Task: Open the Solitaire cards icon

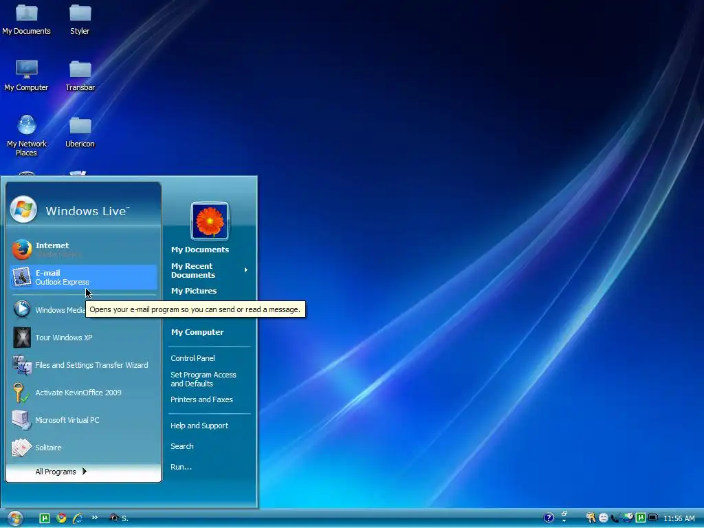Action: pyautogui.click(x=21, y=447)
